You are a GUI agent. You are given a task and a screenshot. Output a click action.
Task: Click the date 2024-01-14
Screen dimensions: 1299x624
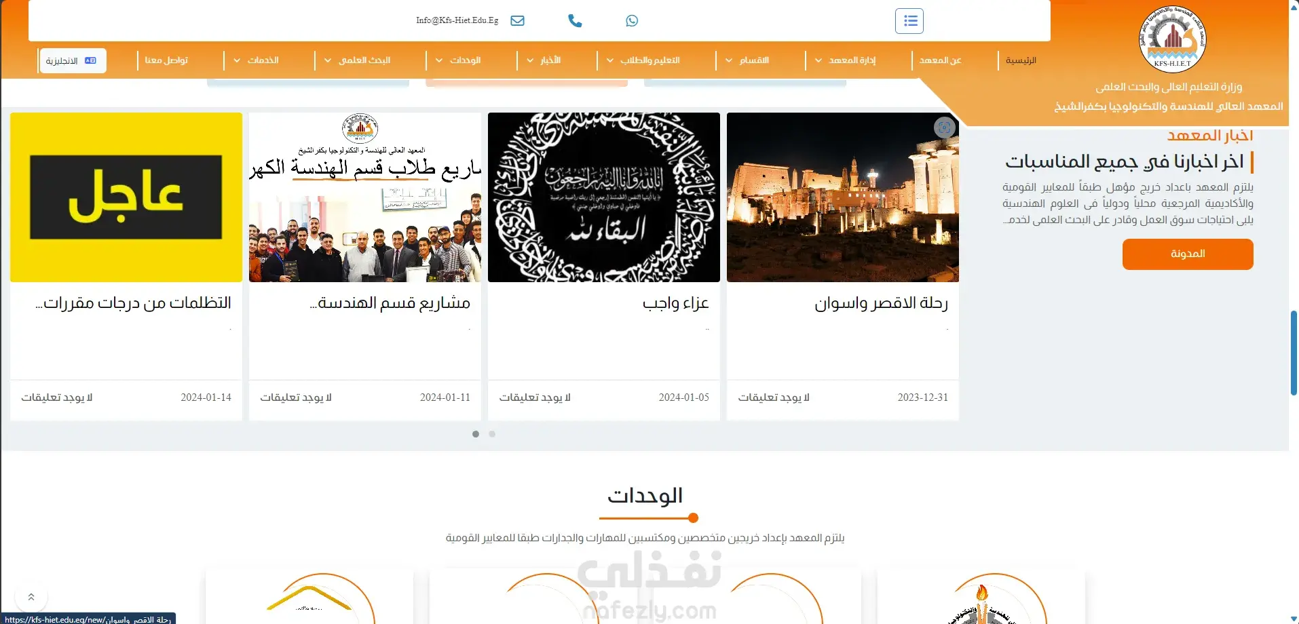click(206, 397)
